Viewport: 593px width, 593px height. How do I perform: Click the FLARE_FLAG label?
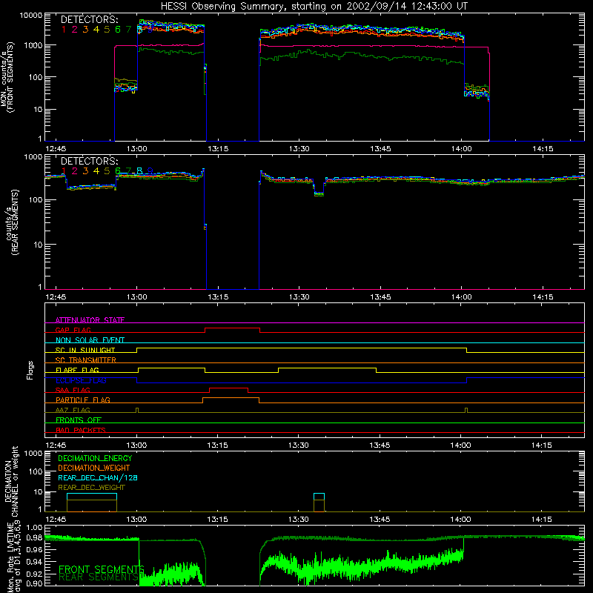coord(77,370)
